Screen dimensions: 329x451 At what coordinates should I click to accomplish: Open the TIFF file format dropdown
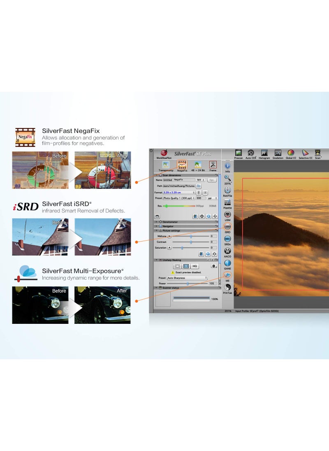pos(200,180)
